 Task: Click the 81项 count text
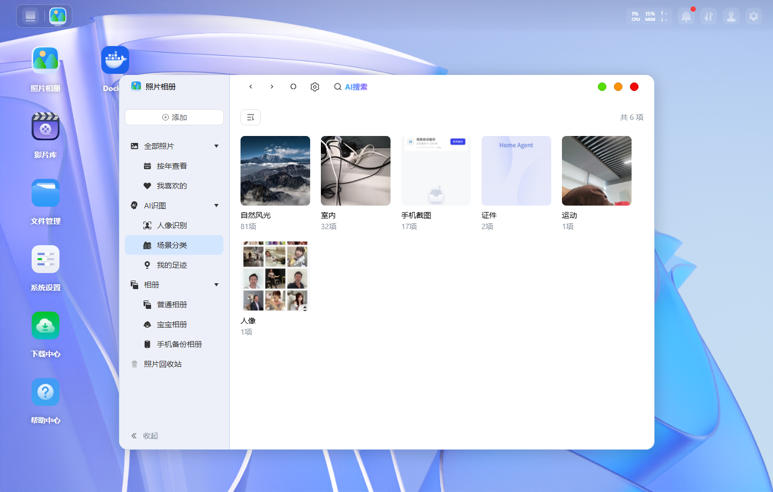pos(249,226)
